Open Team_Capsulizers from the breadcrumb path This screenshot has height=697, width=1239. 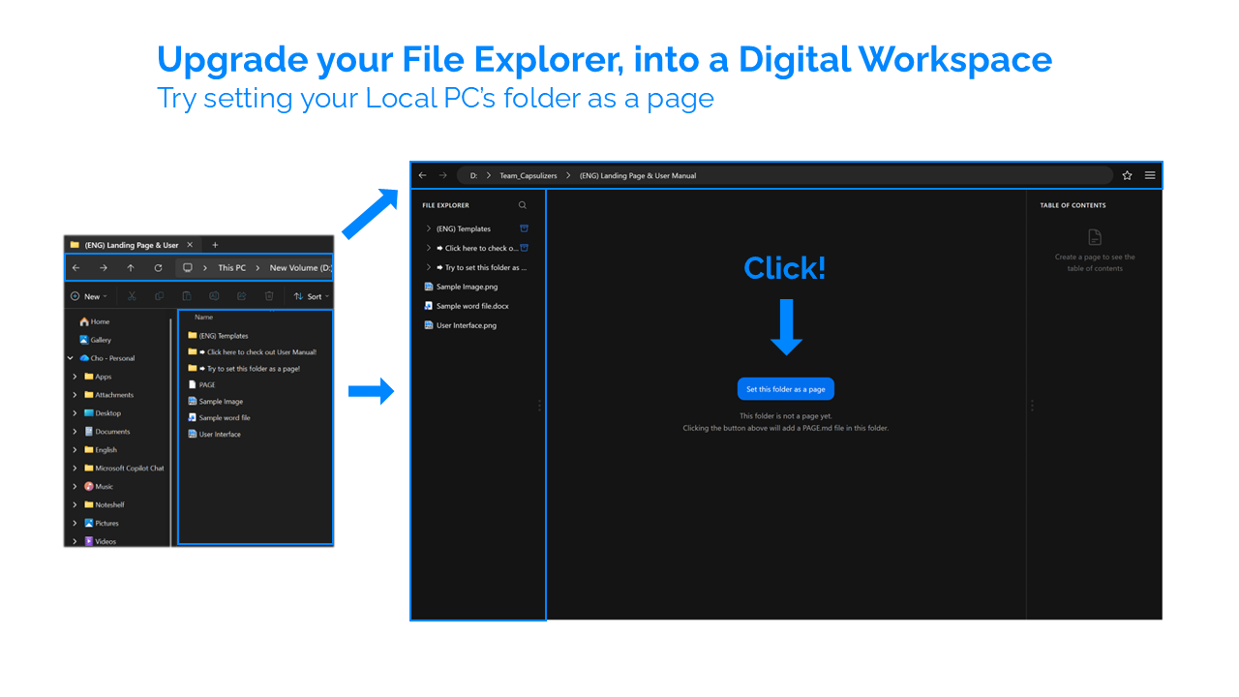click(x=528, y=175)
